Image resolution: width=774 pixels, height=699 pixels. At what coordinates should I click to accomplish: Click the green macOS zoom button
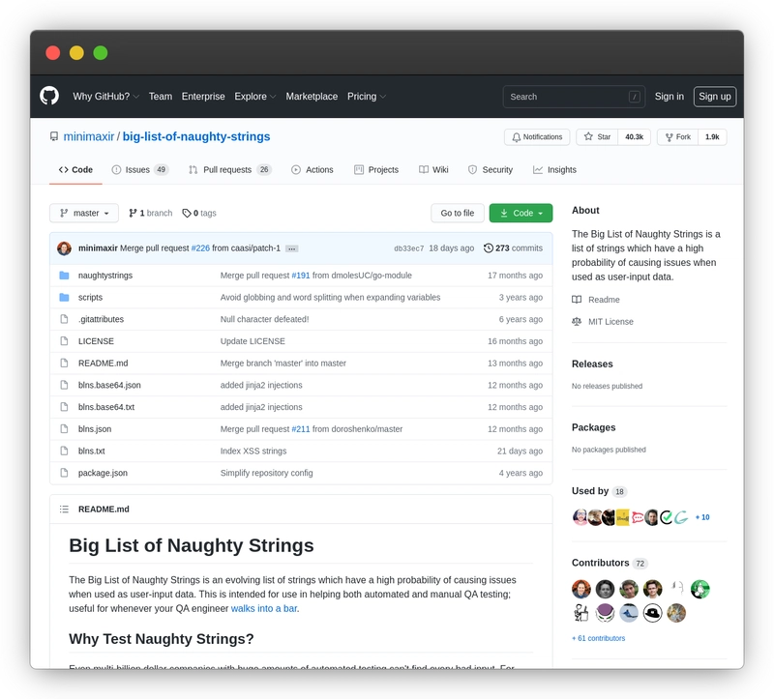[101, 53]
